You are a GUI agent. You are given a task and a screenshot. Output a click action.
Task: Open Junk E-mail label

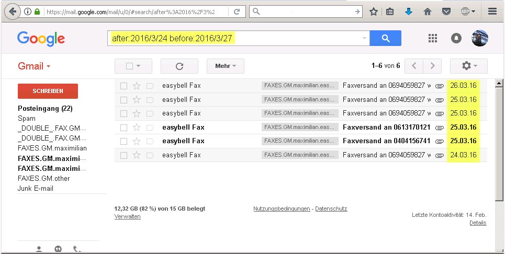click(x=36, y=188)
